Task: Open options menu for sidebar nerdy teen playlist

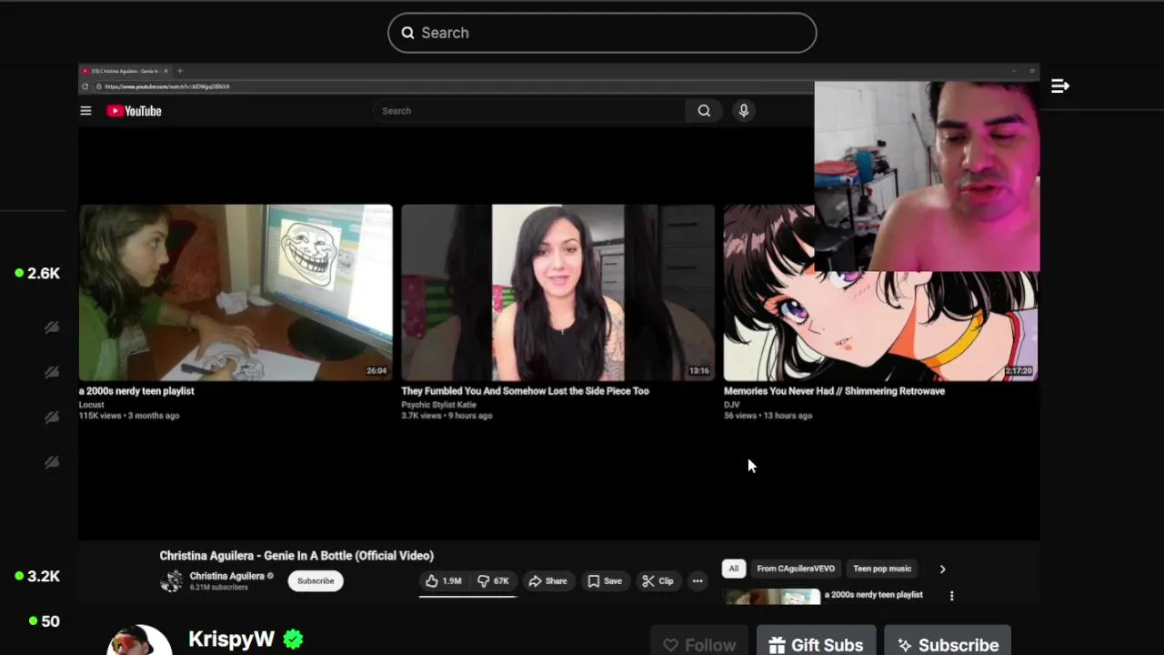Action: [952, 596]
